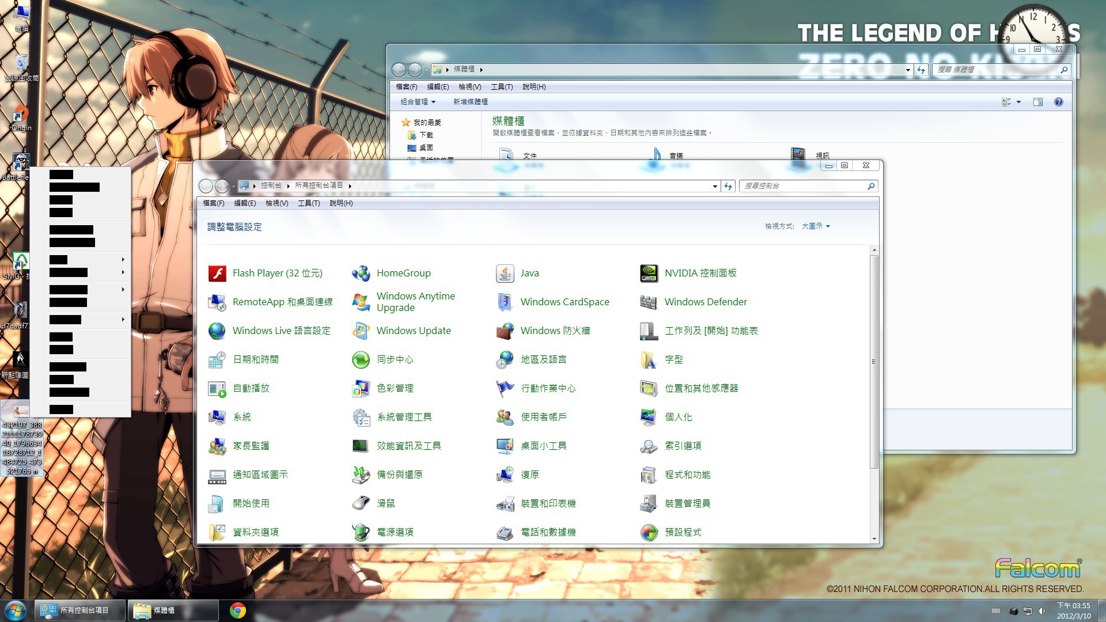1106x622 pixels.
Task: Expand view options arrow in 媒體櫃 toolbar
Action: point(1018,102)
